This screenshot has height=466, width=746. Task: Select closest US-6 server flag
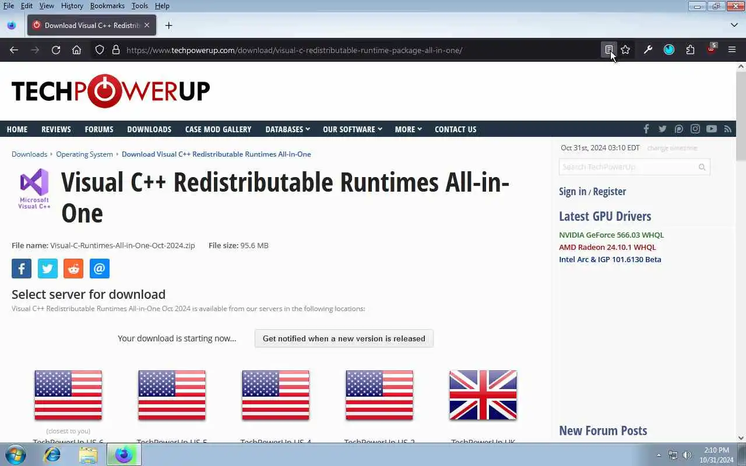(x=68, y=395)
